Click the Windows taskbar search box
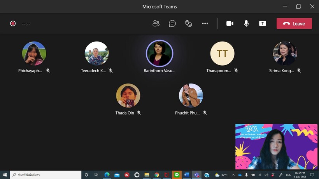 [x=46, y=175]
